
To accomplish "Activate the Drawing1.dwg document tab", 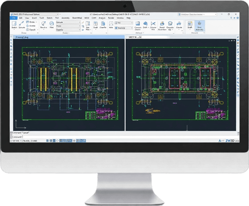I will (x=21, y=37).
